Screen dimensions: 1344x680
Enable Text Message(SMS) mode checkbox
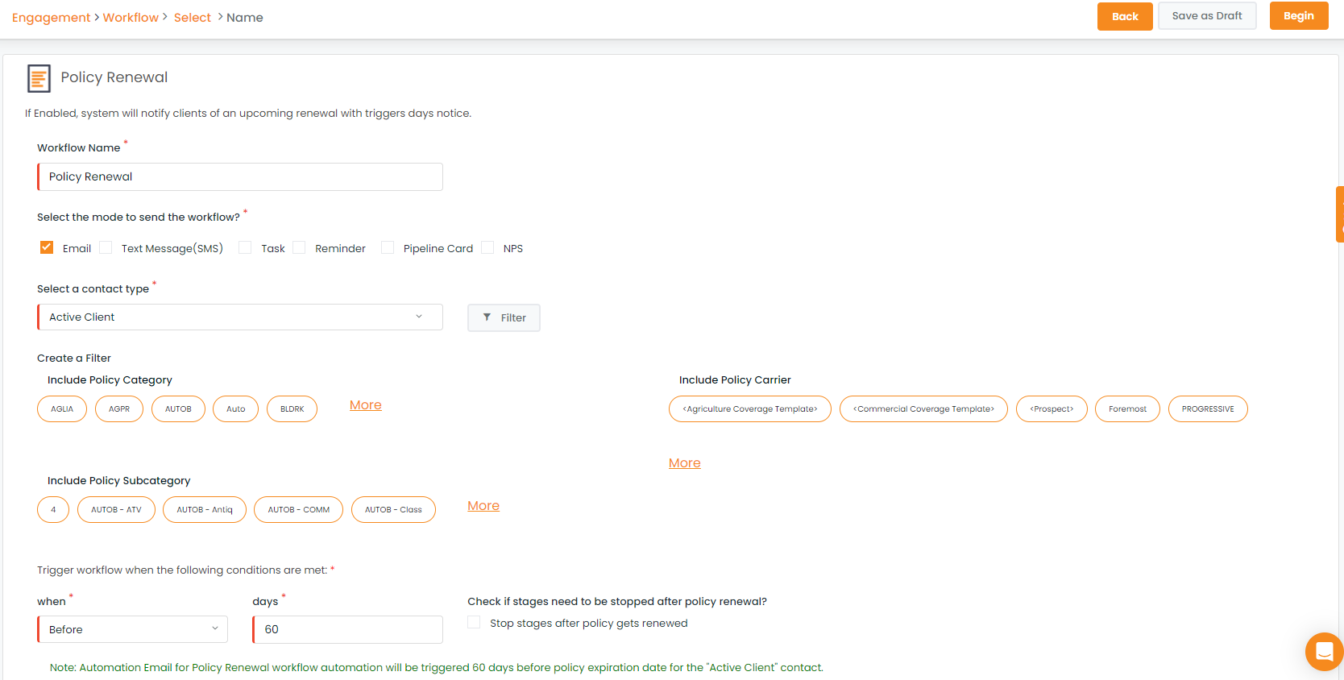click(106, 247)
